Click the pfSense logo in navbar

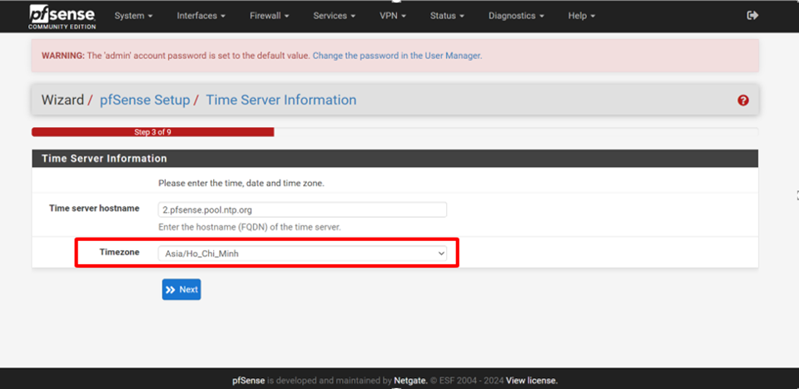[62, 16]
